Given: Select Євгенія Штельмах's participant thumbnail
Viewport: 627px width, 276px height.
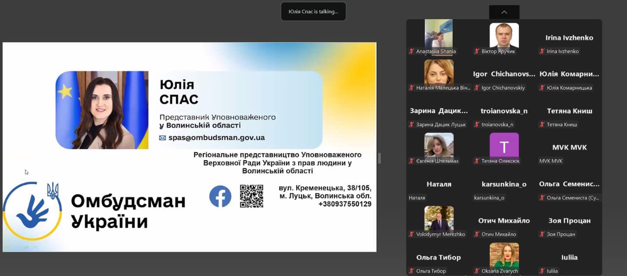Looking at the screenshot, I should [438, 145].
